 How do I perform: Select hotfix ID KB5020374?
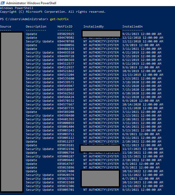66,175
